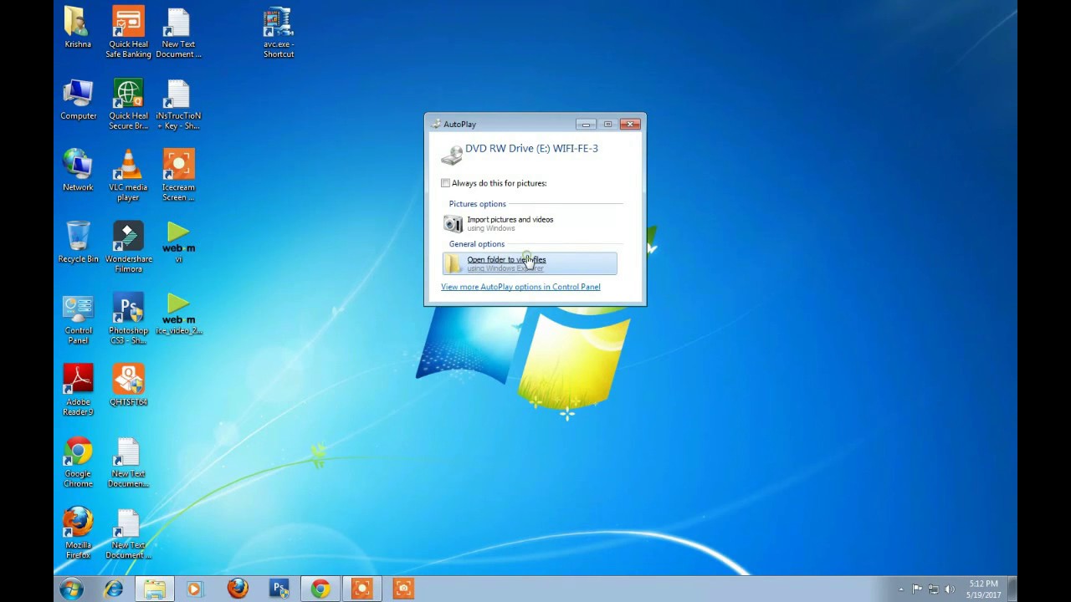Select New Text Document beside Quick Heal Safe Banking
This screenshot has height=602, width=1071.
click(x=178, y=33)
